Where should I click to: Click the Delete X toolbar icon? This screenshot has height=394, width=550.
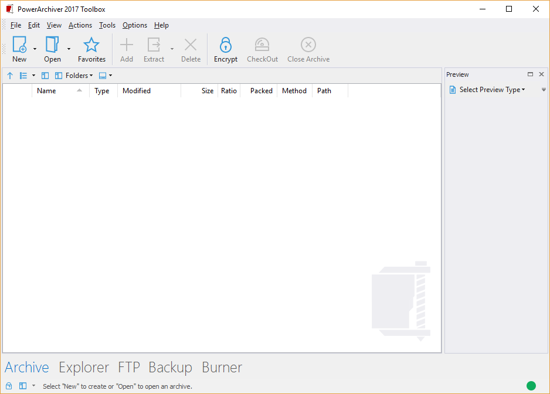[191, 45]
